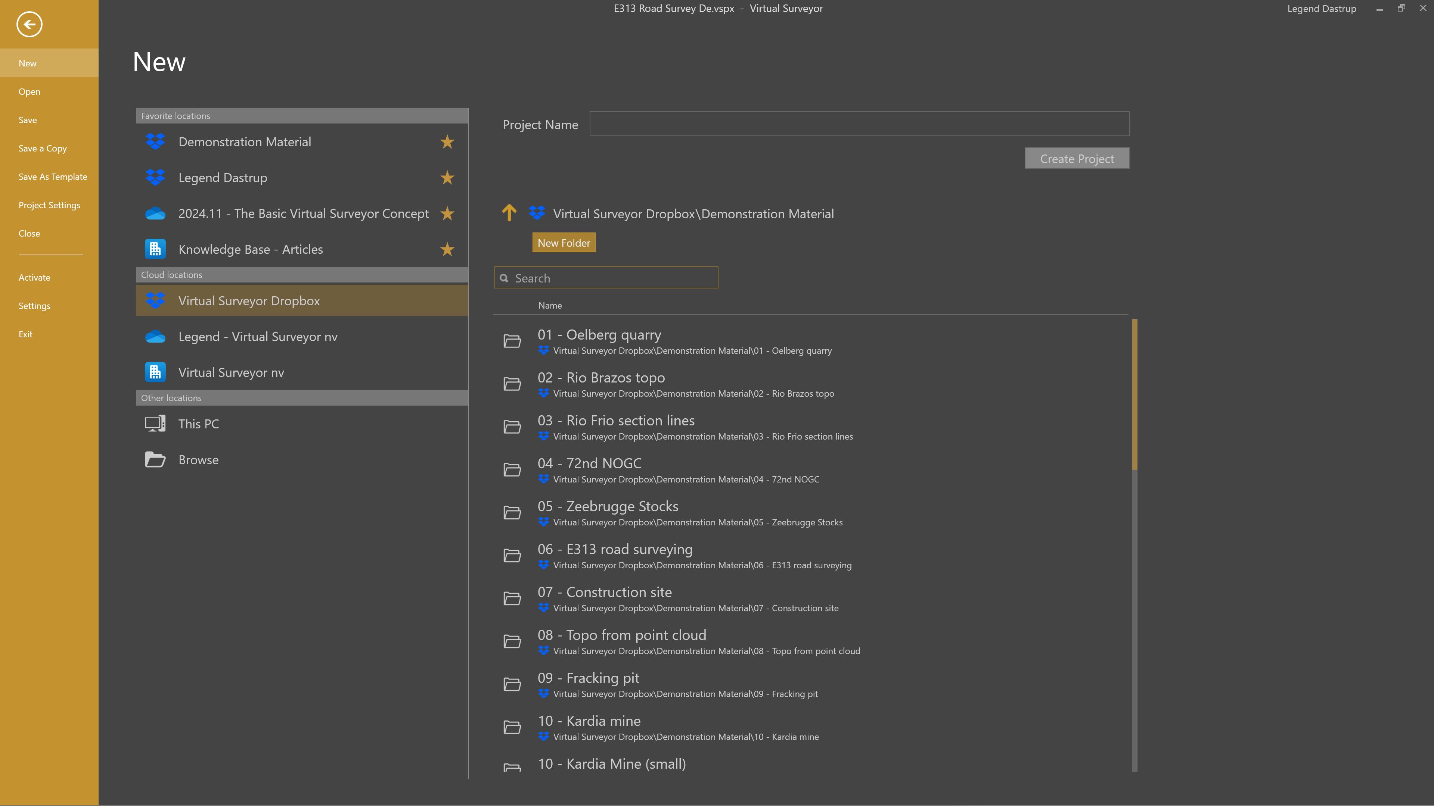Click the search magnifier in the search box
The image size is (1434, 806).
(x=504, y=278)
